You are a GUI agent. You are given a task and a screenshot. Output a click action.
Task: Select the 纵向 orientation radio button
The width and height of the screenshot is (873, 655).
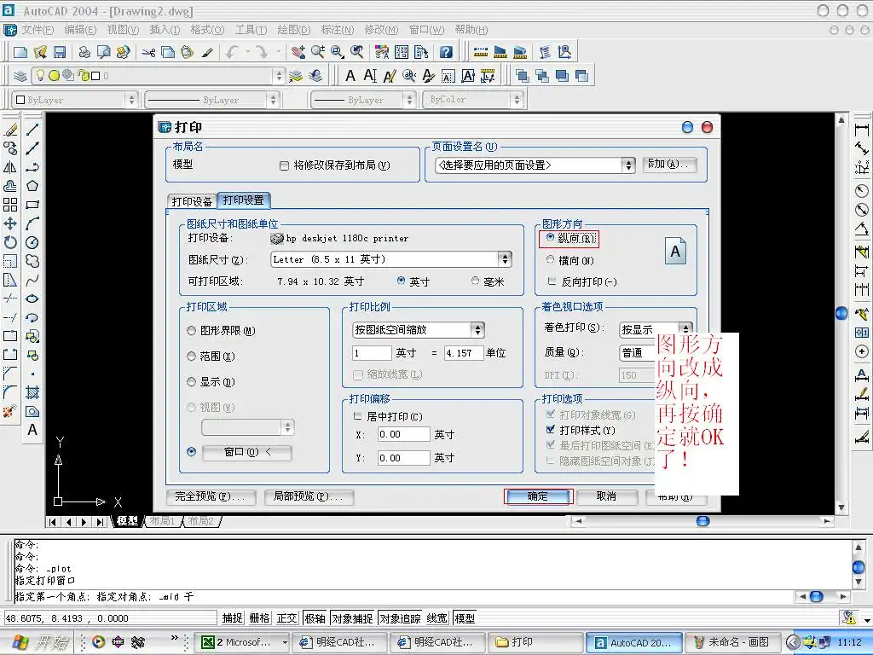point(550,238)
